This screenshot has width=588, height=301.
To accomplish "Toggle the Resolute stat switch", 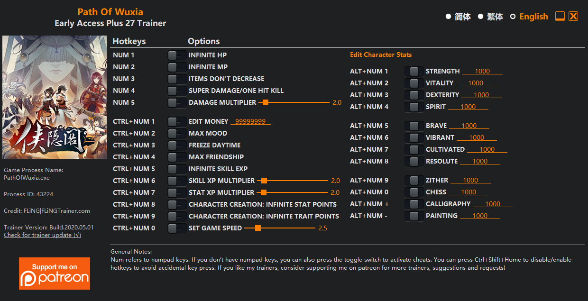I will [x=414, y=162].
